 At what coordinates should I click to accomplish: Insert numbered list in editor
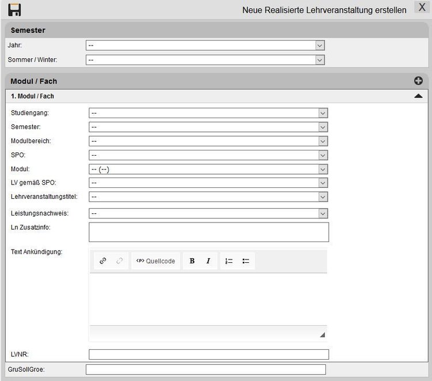229,261
